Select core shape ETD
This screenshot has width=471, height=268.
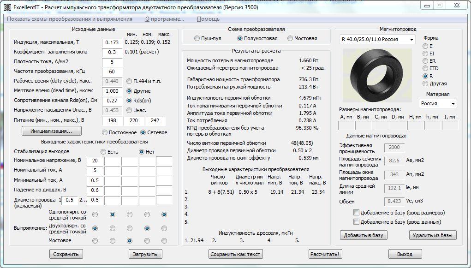pos(425,69)
